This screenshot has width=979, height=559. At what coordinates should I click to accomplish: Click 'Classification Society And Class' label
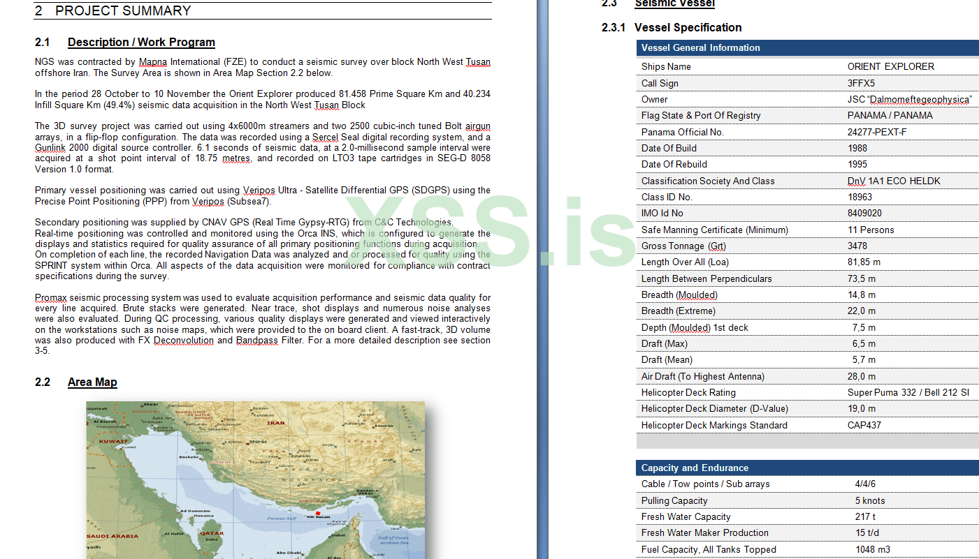click(x=708, y=181)
